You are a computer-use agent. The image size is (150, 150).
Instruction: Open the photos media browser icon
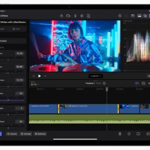pos(139,16)
